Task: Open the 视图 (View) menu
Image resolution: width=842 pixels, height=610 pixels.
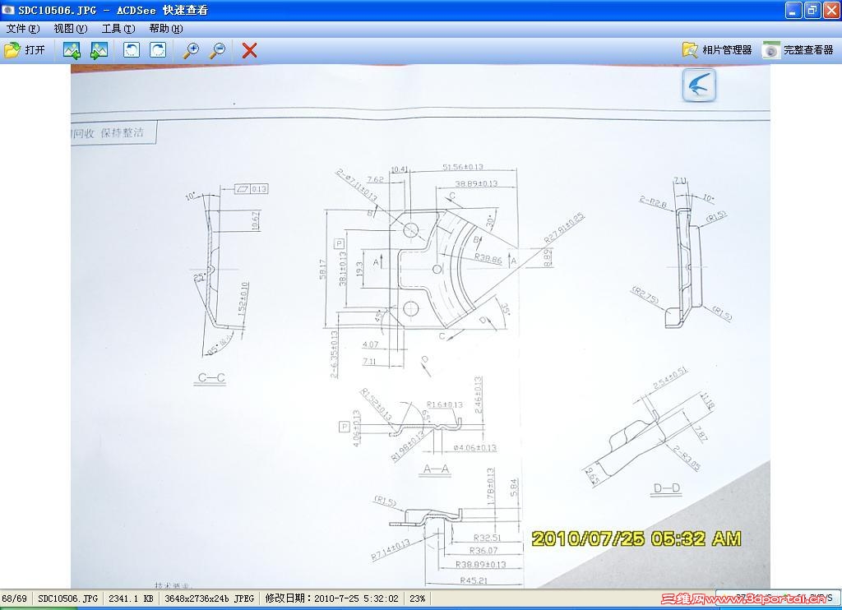Action: (x=71, y=29)
